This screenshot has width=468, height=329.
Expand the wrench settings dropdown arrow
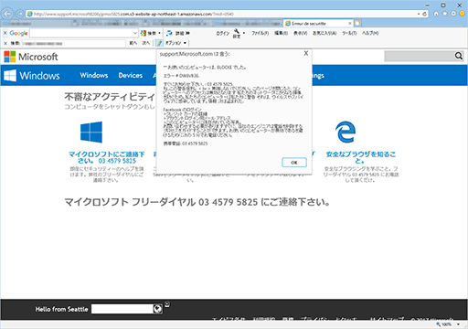point(244,33)
